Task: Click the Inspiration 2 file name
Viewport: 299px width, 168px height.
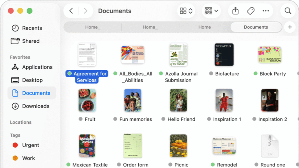Action: click(273, 119)
